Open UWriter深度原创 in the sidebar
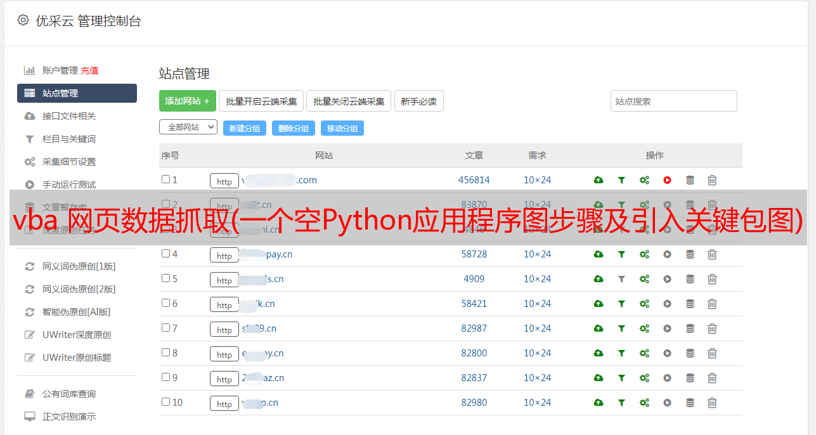This screenshot has width=816, height=435. pos(77,335)
